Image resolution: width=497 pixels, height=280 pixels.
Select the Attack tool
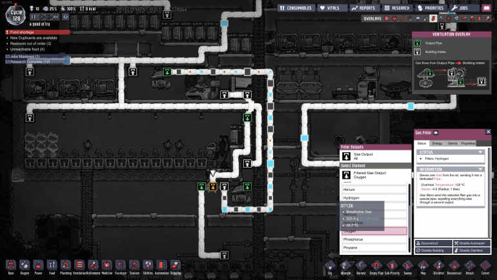(x=470, y=267)
